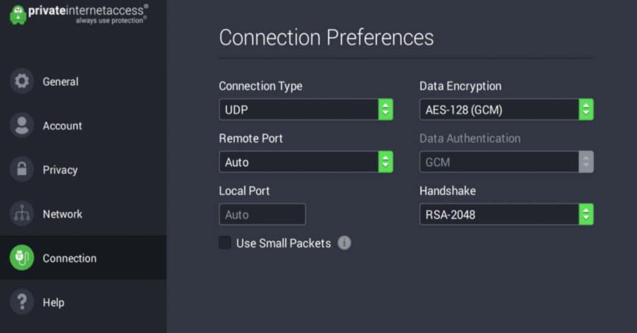Click the Network tree icon
Viewport: 637px width, 333px height.
pos(22,213)
